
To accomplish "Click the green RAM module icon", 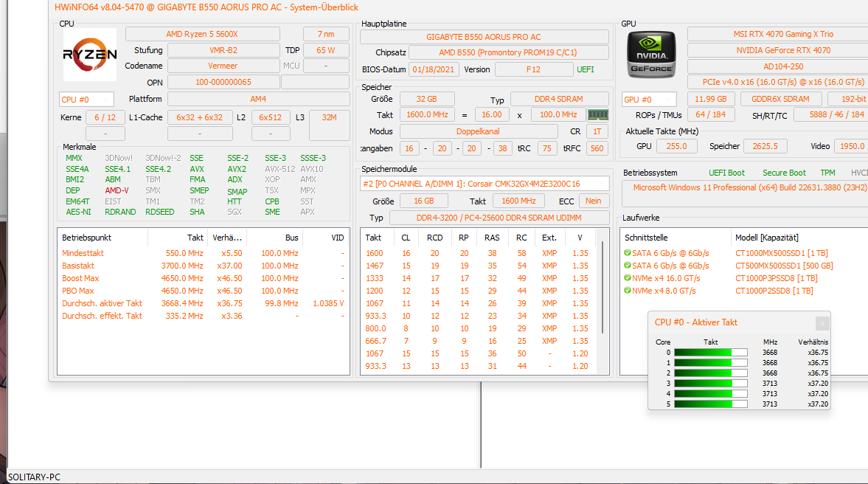I will [597, 114].
